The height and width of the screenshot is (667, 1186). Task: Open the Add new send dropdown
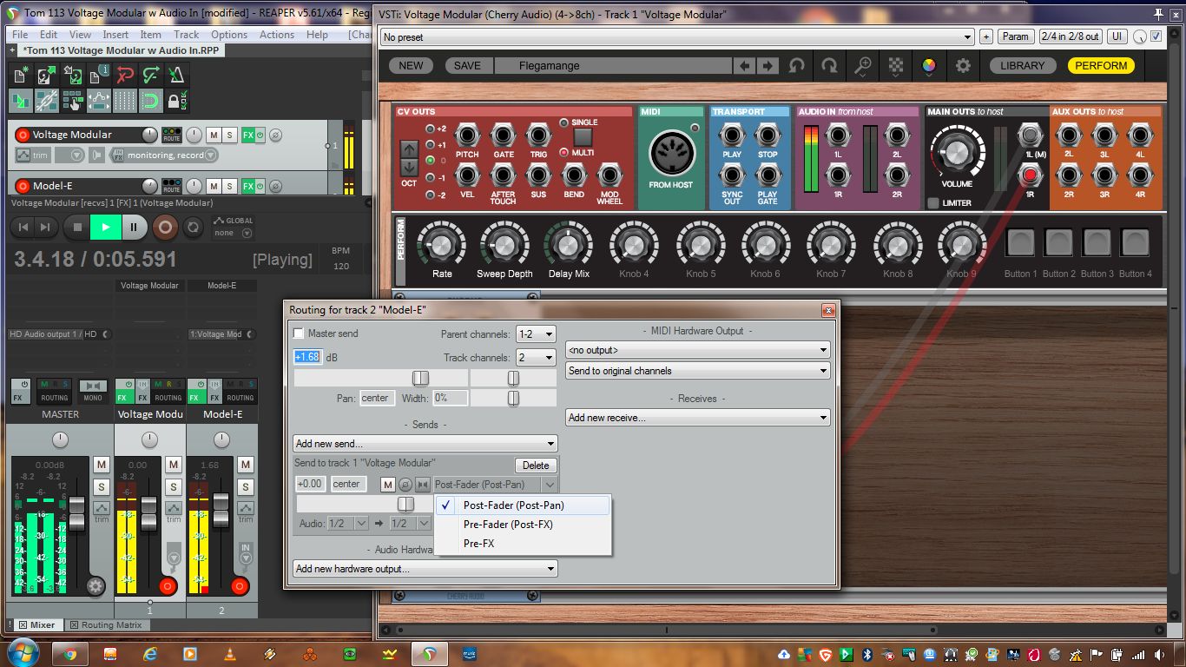coord(425,444)
